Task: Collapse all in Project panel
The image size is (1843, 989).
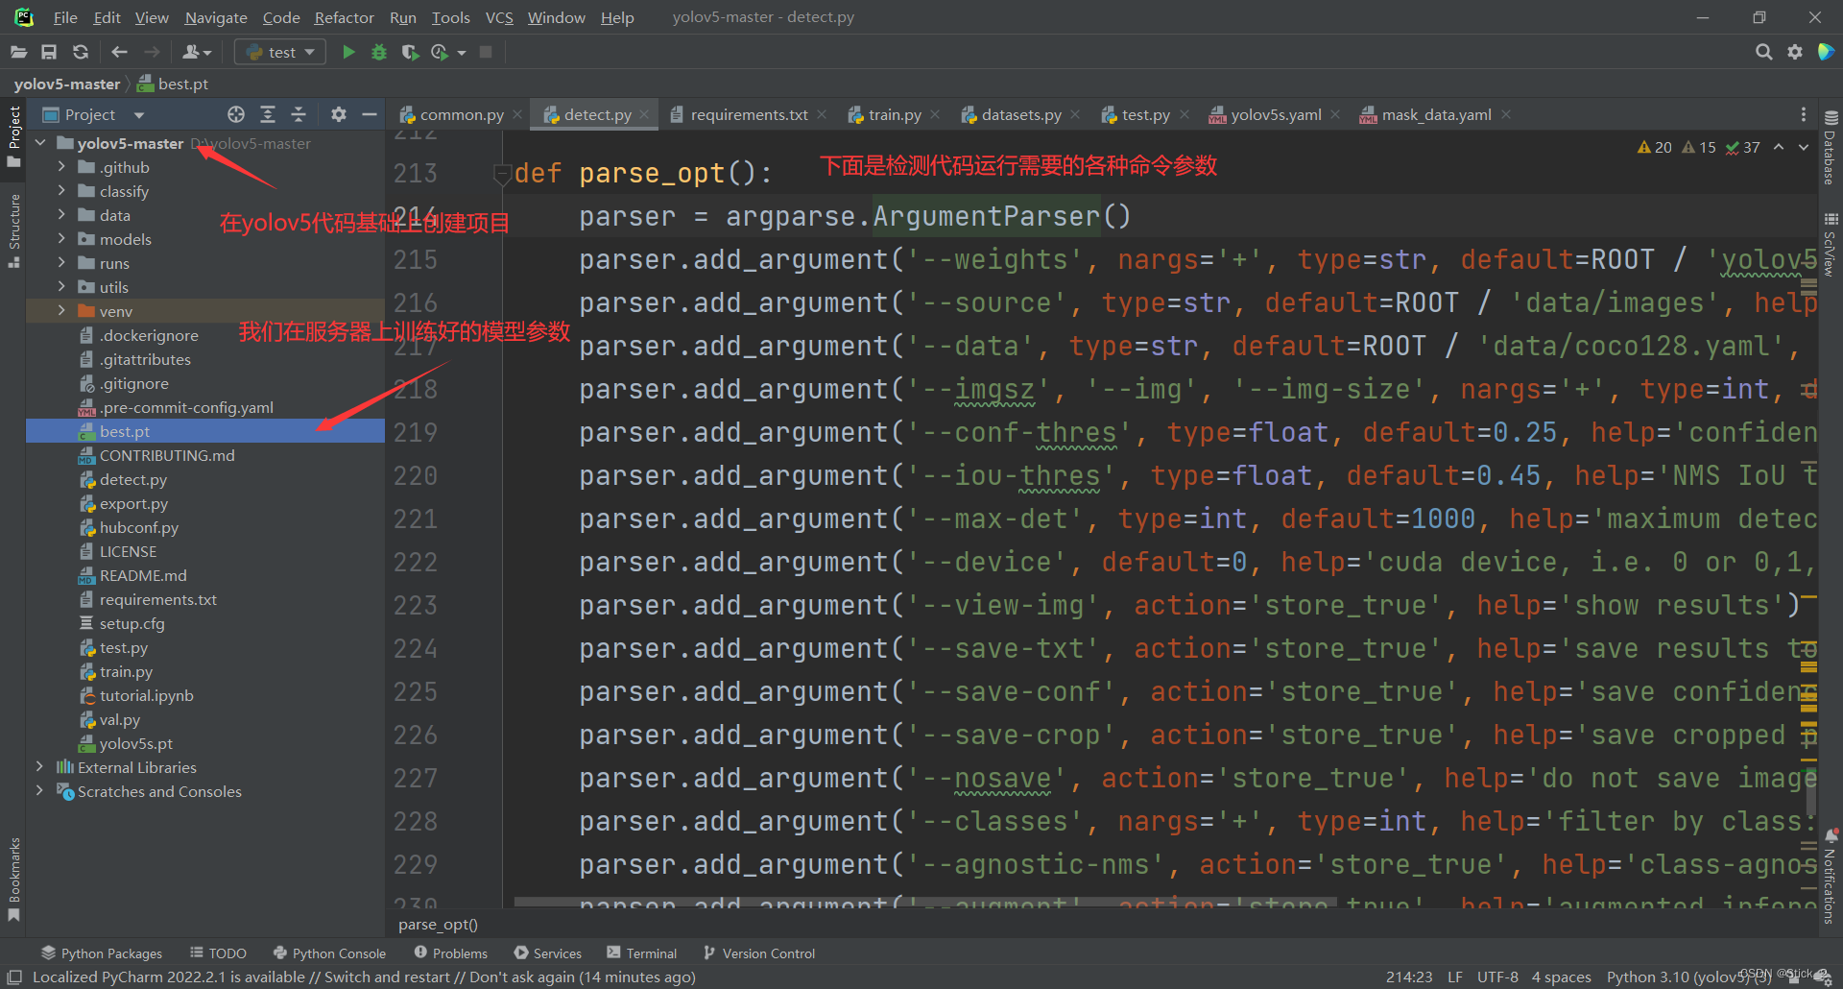Action: (299, 114)
